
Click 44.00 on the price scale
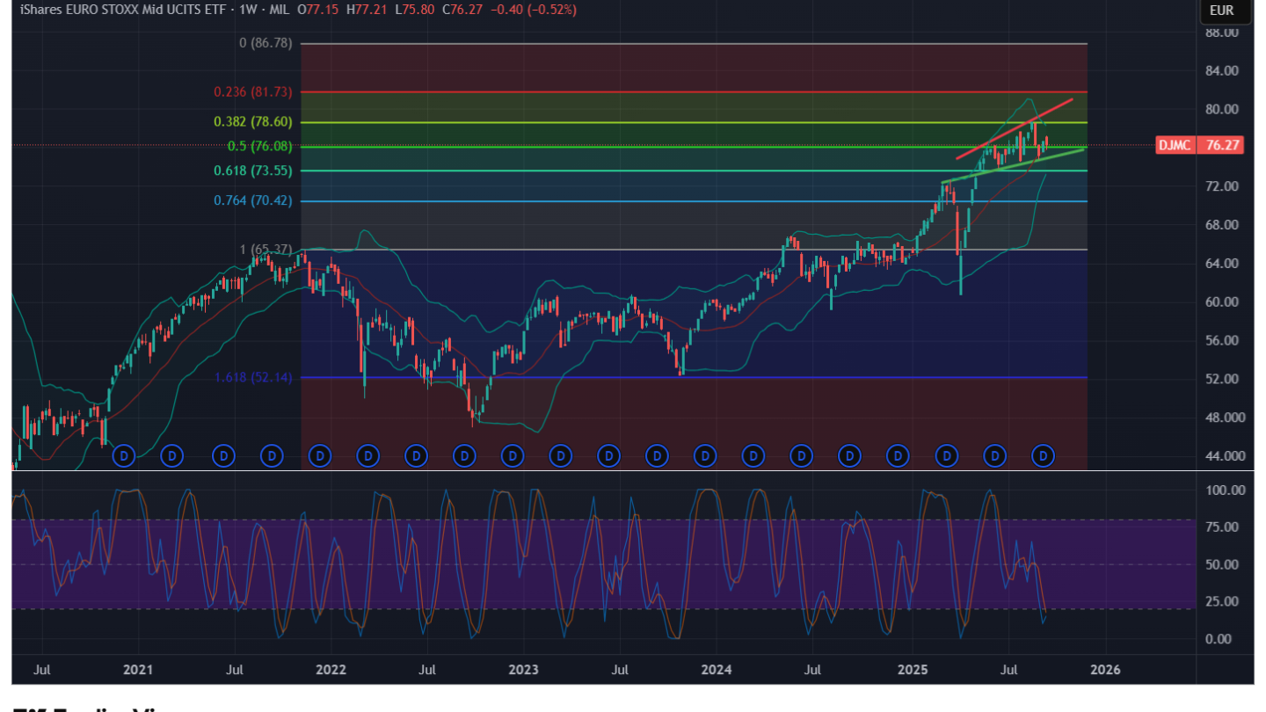tap(1223, 455)
